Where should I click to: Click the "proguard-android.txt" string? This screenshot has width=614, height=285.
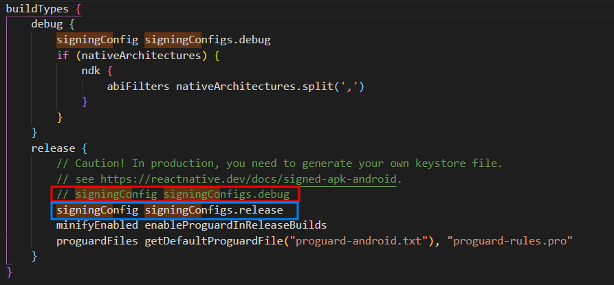(358, 241)
